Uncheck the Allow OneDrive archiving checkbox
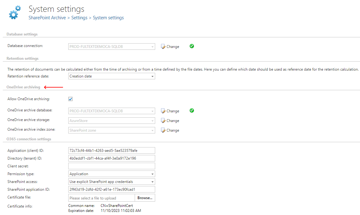This screenshot has width=360, height=215. coord(70,99)
